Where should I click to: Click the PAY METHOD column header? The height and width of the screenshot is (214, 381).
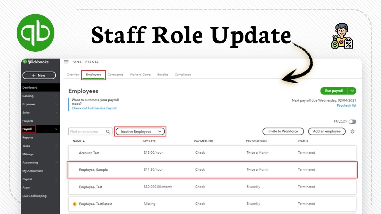[204, 141]
